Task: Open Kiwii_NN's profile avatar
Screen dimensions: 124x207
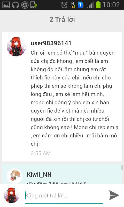Action: (x=14, y=176)
